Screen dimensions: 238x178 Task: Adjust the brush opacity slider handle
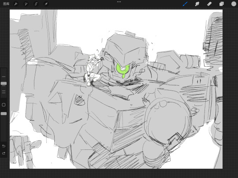click(4, 113)
